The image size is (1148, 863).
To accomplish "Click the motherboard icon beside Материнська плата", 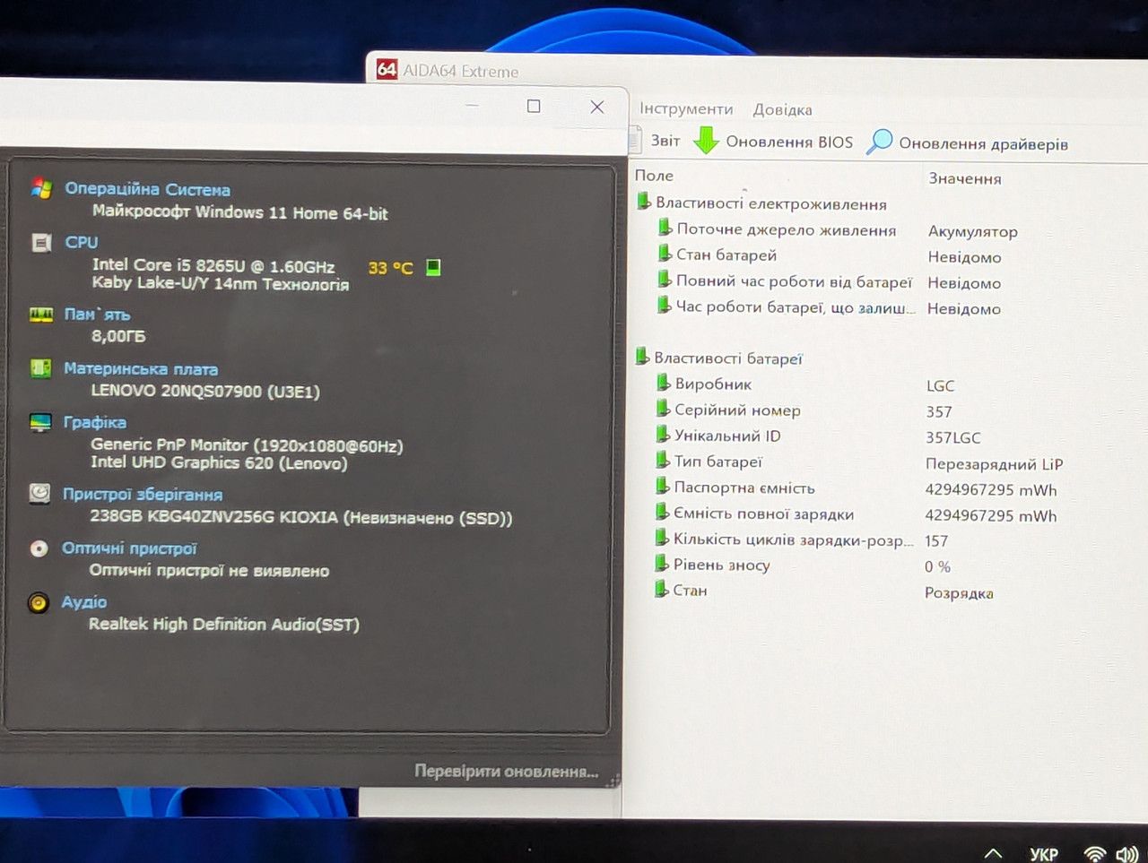I will coord(40,367).
